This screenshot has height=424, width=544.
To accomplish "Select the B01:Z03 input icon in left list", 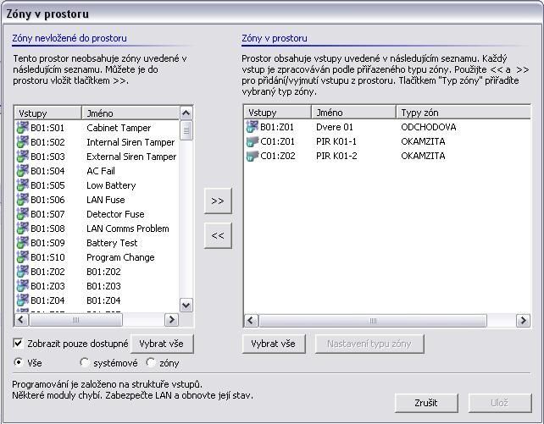I will tap(22, 286).
